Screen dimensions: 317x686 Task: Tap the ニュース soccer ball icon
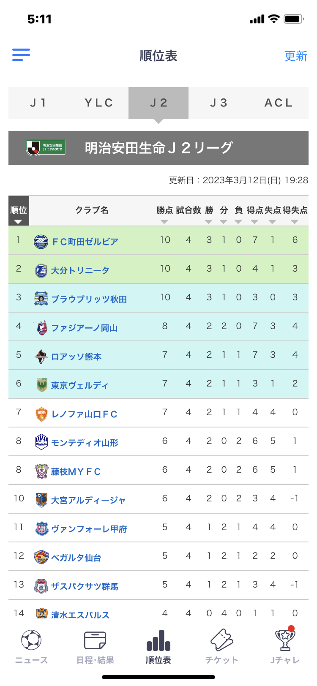coord(31,640)
